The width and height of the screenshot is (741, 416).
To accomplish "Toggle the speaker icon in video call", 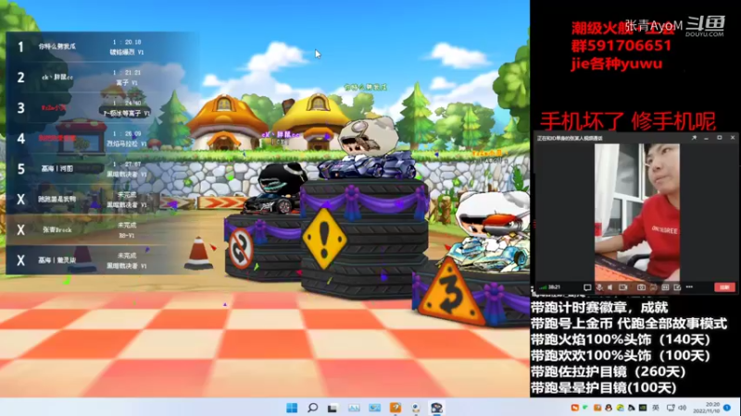I will tap(610, 288).
